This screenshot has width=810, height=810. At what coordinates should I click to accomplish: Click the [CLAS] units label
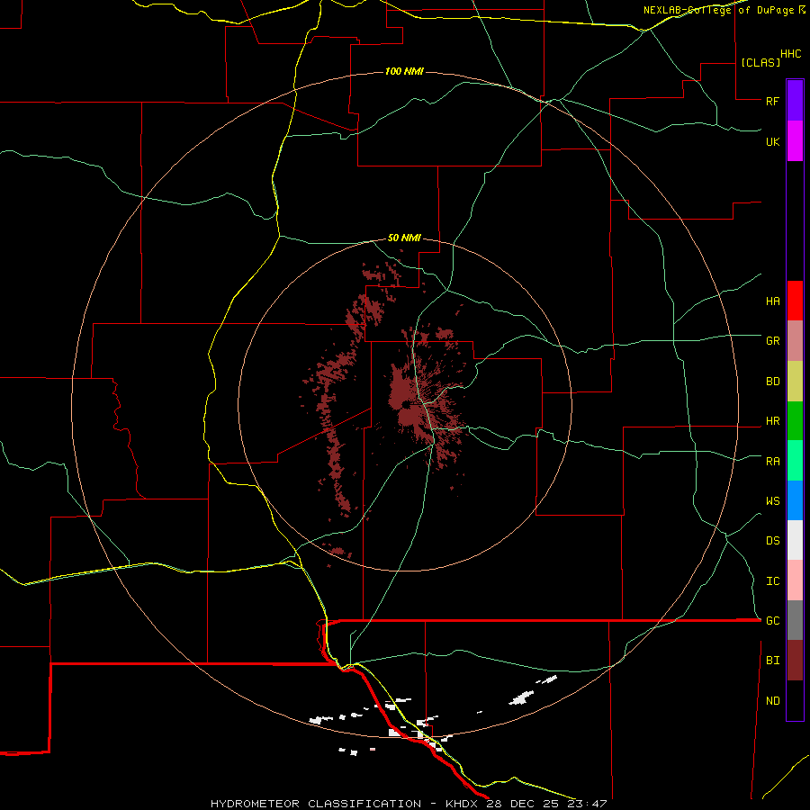tap(760, 62)
